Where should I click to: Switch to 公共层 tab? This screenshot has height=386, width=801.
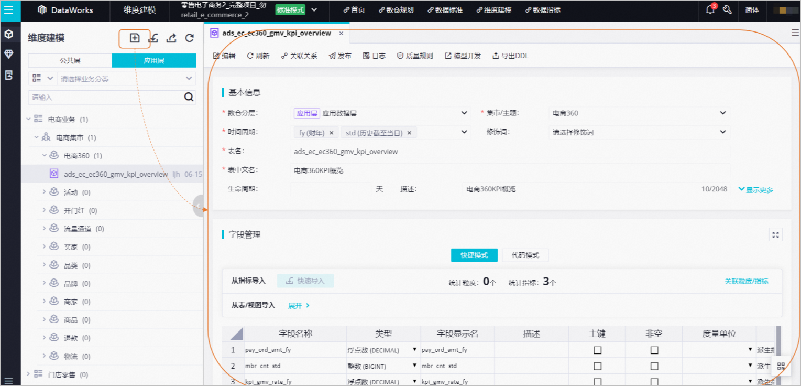coord(70,60)
